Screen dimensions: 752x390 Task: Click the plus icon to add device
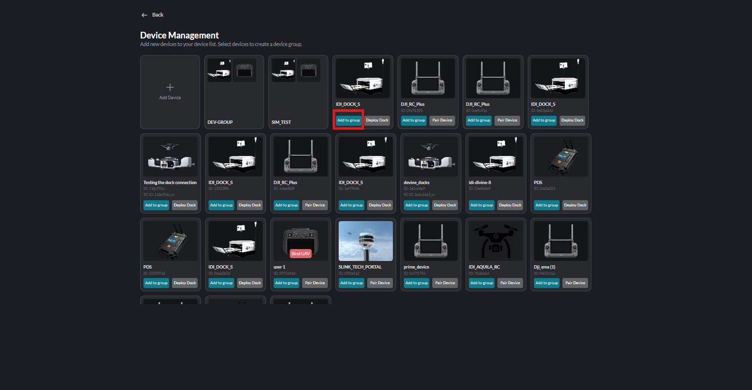pos(170,87)
